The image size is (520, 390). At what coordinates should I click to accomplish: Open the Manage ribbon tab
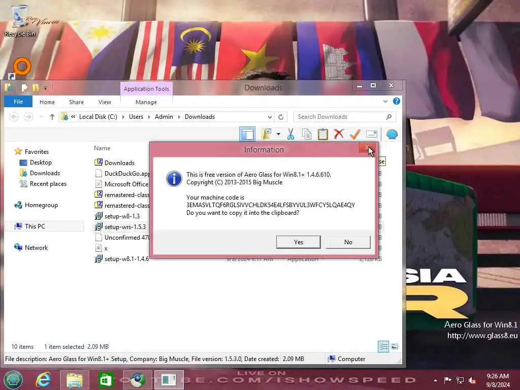pyautogui.click(x=146, y=102)
